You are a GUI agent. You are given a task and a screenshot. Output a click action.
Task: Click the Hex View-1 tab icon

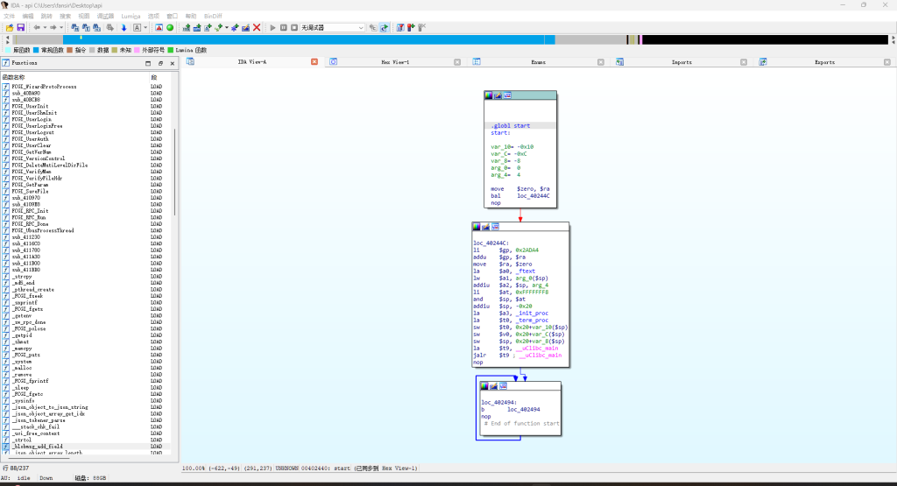(334, 62)
